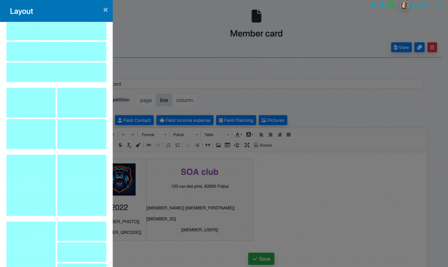Switch editor to Source view
The image size is (448, 267).
263,145
